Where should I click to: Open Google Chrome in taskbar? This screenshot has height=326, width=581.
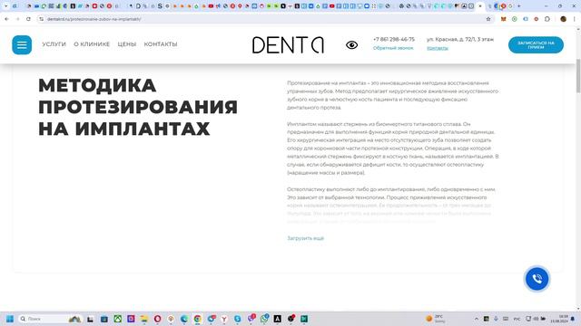198,319
